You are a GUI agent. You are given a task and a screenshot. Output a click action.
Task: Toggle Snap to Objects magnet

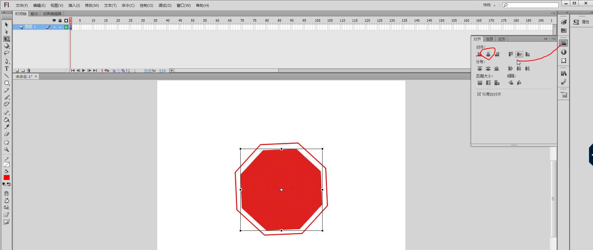[x=7, y=194]
